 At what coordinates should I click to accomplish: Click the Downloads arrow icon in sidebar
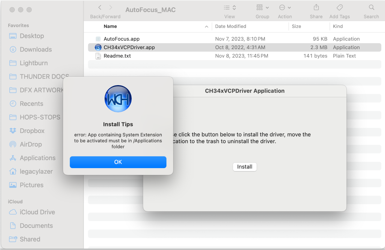coord(13,49)
